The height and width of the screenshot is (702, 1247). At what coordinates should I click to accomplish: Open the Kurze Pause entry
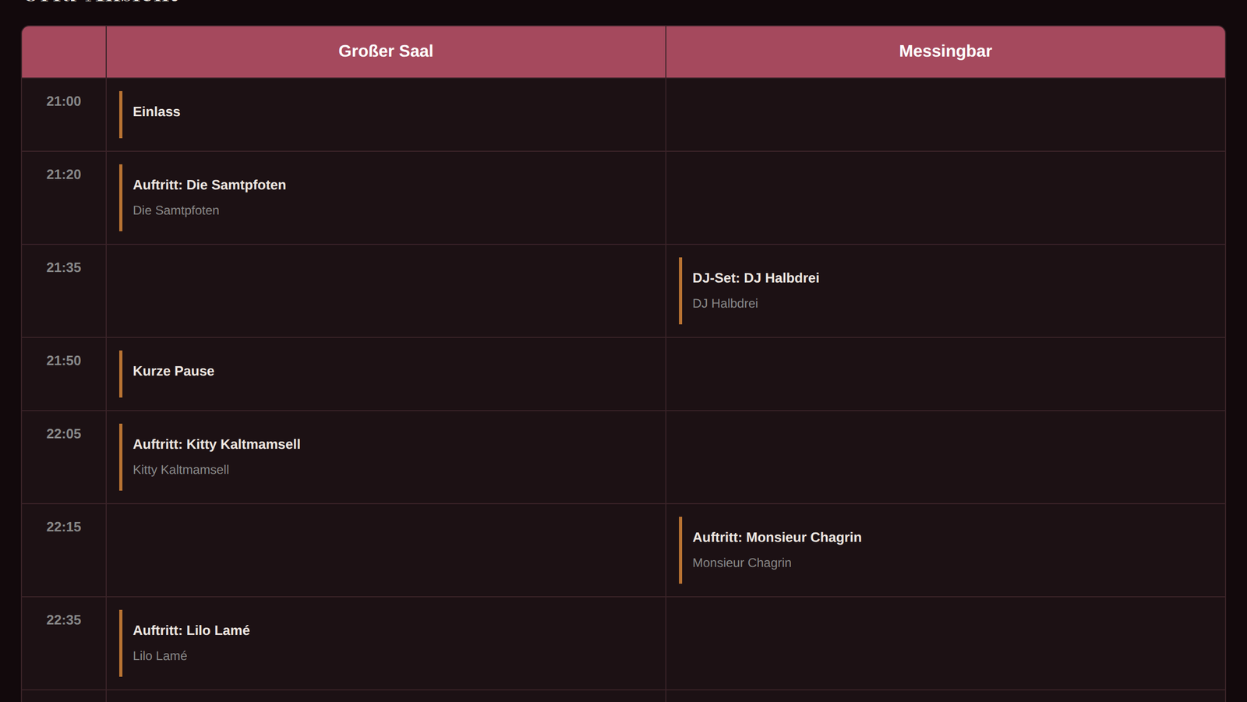(x=387, y=374)
